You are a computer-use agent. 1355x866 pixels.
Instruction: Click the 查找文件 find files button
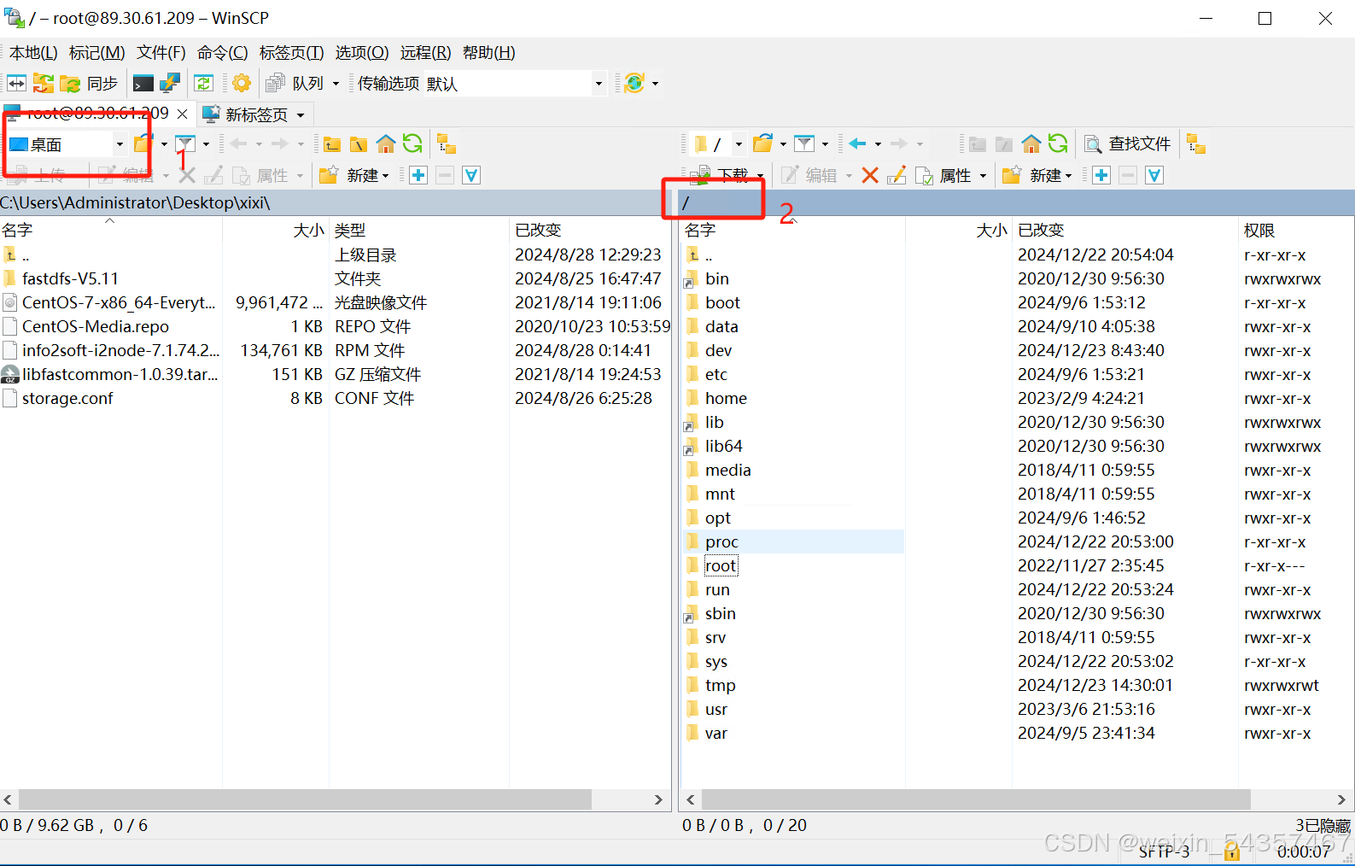tap(1128, 143)
